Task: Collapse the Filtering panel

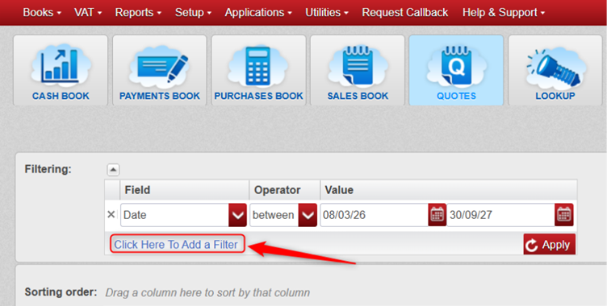Action: (x=113, y=170)
